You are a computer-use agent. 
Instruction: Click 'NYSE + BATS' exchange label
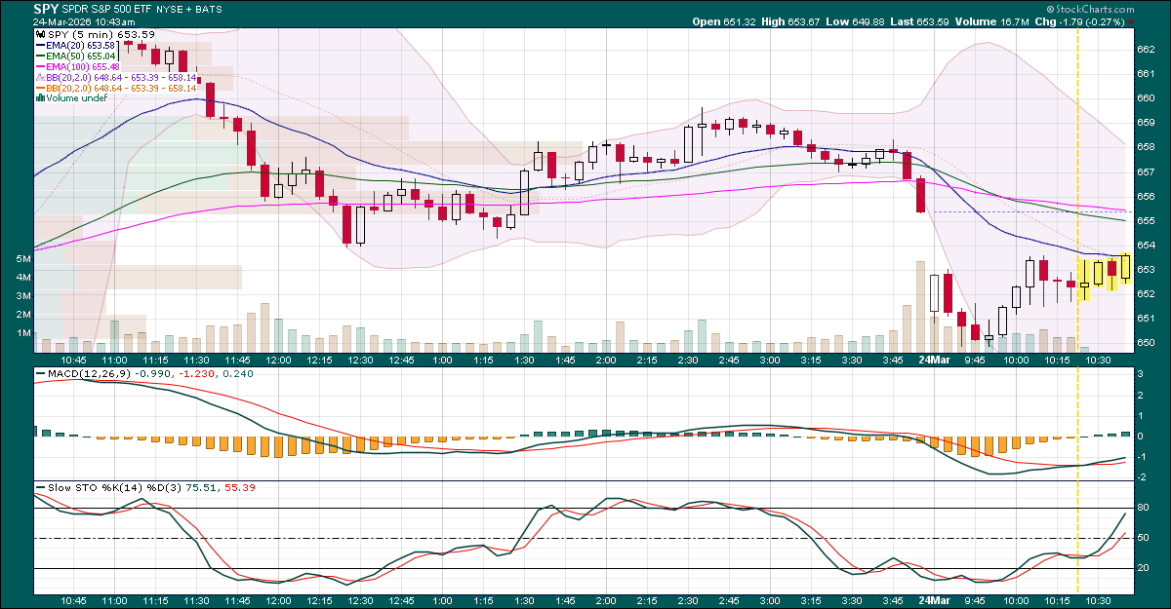tap(188, 9)
